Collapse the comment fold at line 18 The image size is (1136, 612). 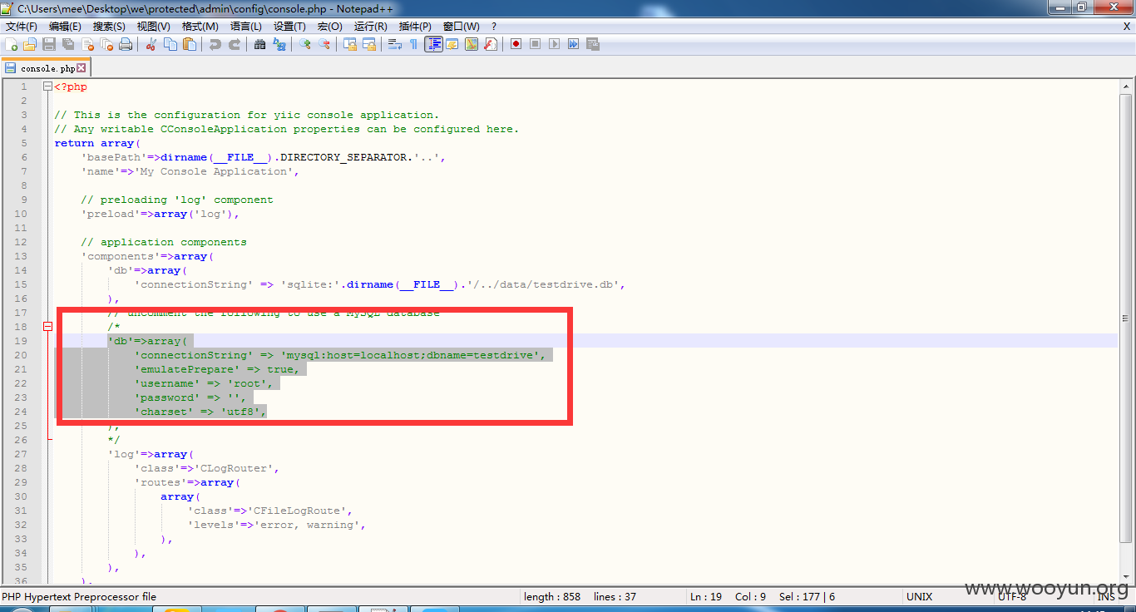click(47, 327)
